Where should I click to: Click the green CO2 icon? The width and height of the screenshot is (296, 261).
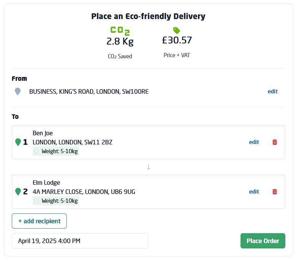(120, 30)
